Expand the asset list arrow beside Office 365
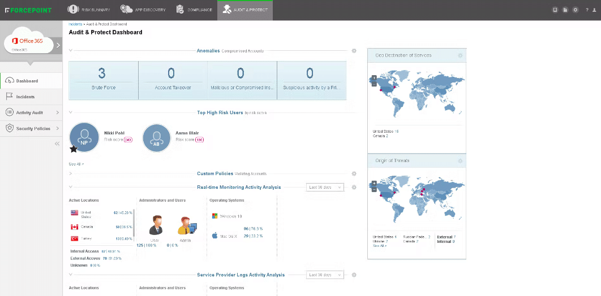The image size is (601, 296). tap(58, 46)
